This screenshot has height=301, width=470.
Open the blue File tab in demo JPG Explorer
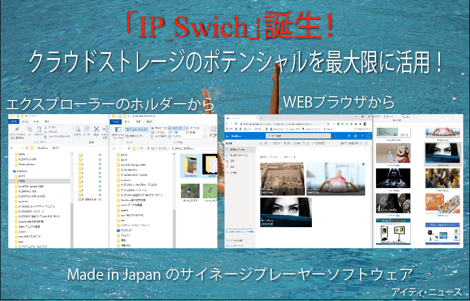[x=116, y=122]
